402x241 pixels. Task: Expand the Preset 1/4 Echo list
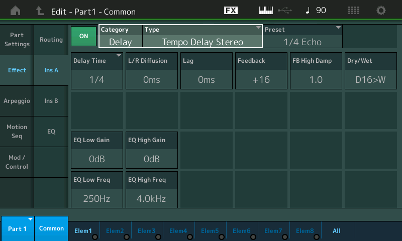pyautogui.click(x=303, y=37)
